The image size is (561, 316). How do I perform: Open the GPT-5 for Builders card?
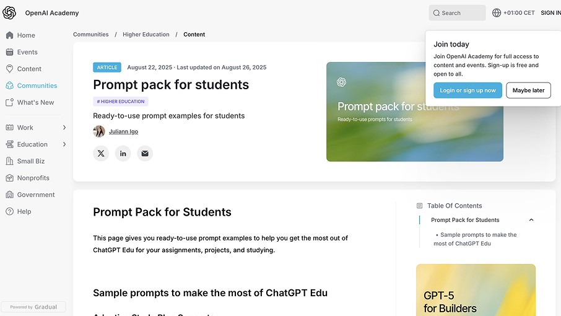476,290
